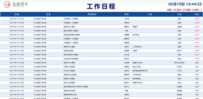Click the 山东省女子监狱医院 applicant cell
The height and width of the screenshot is (99, 203).
[71, 59]
